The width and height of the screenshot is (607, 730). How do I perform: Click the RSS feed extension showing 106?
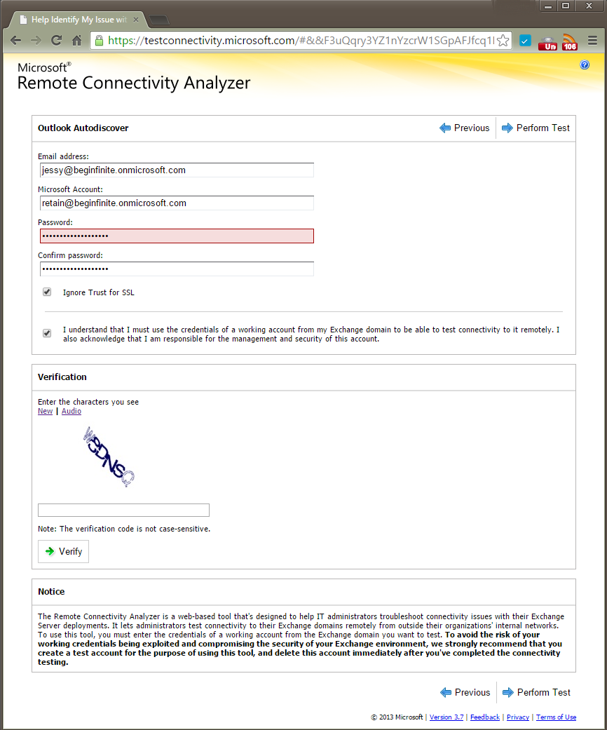coord(569,41)
